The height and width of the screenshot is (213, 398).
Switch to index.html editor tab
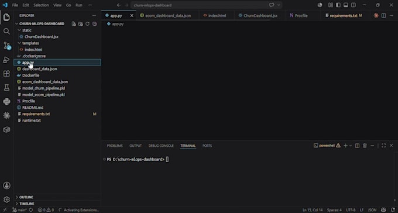pyautogui.click(x=217, y=15)
